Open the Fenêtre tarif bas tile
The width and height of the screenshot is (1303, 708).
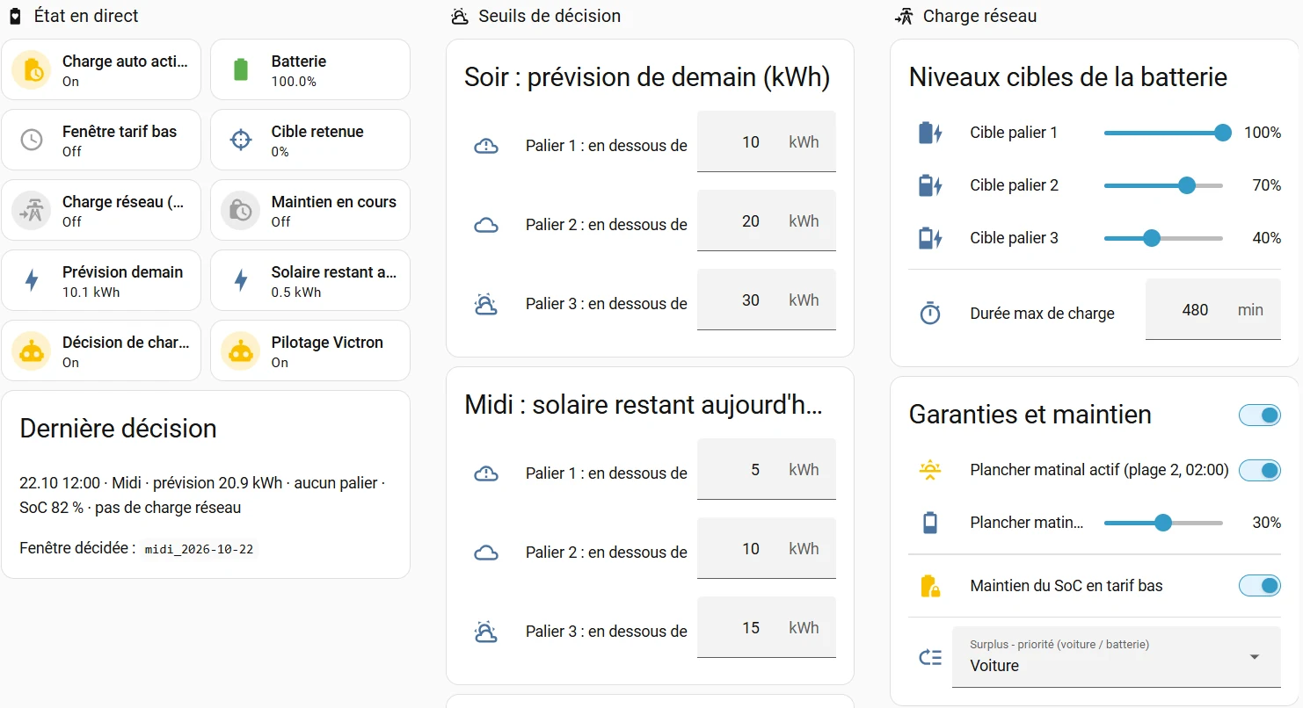(x=101, y=140)
